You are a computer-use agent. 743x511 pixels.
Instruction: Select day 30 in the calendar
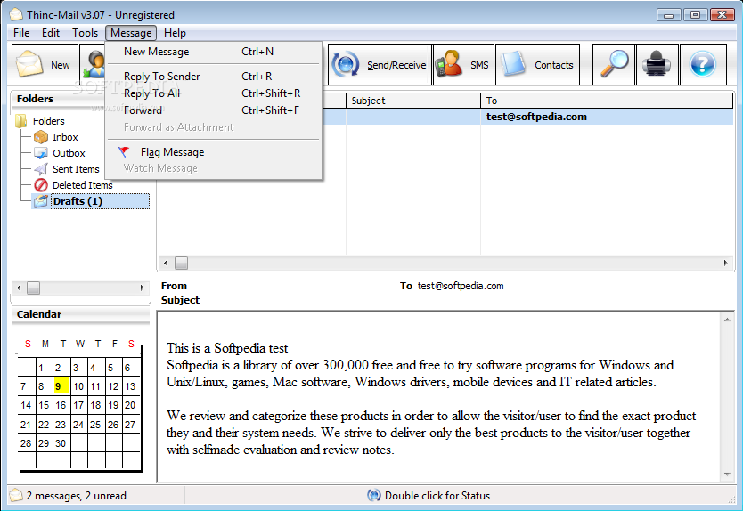(x=61, y=443)
